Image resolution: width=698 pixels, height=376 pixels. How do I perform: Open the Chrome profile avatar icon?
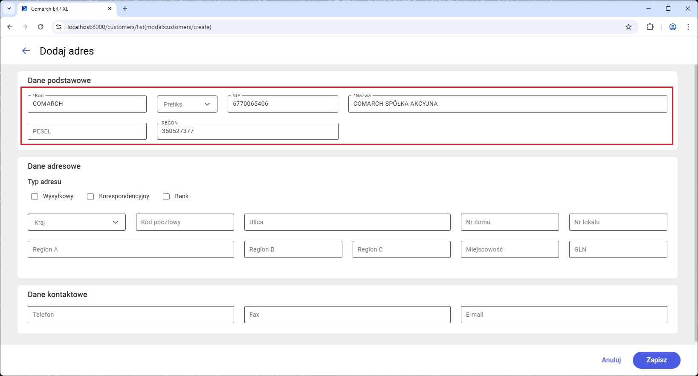pyautogui.click(x=672, y=27)
